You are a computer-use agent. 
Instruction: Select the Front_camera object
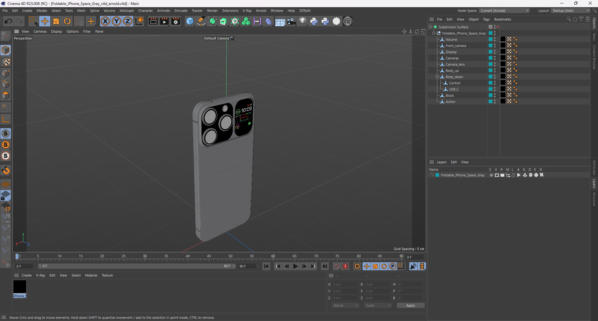456,46
